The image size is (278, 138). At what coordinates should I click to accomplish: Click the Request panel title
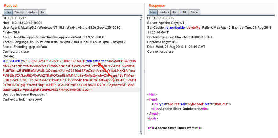[11, 6]
